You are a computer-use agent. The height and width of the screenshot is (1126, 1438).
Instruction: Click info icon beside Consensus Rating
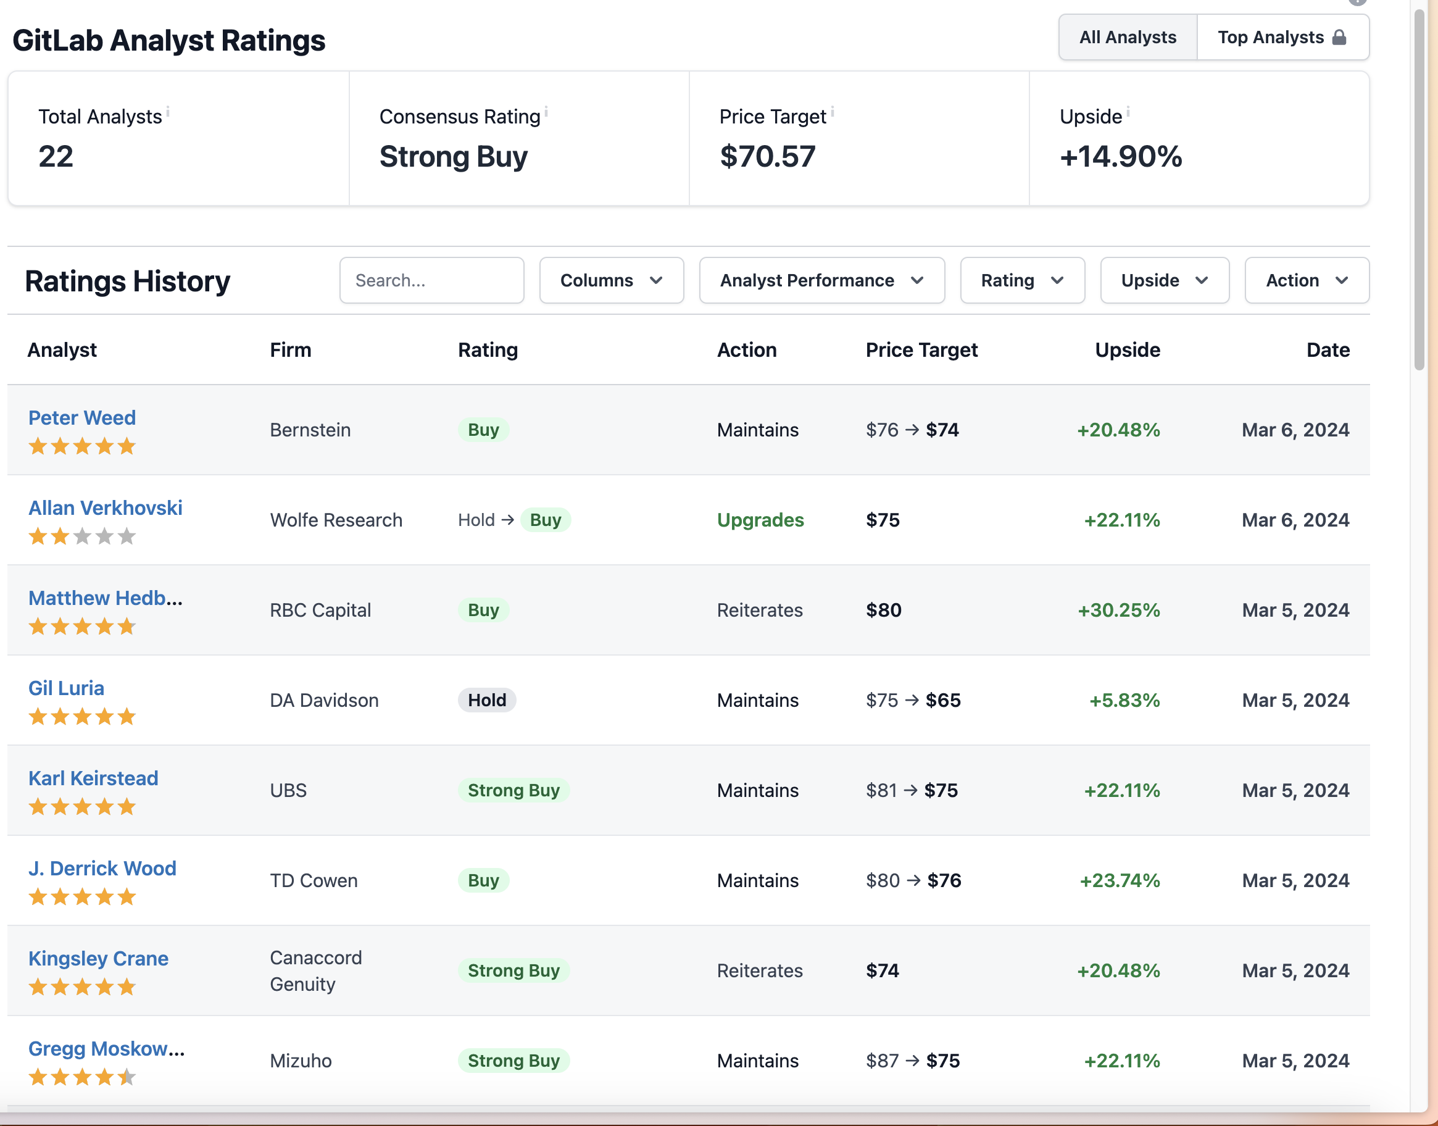point(546,112)
